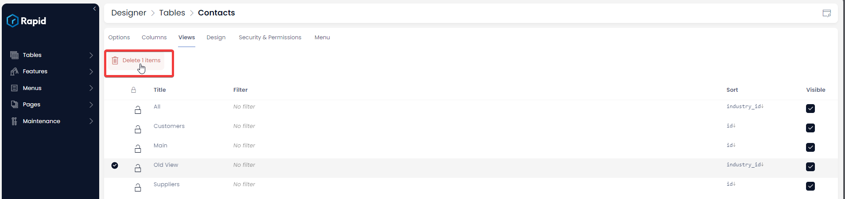Click the Rapid logo icon

click(x=12, y=21)
